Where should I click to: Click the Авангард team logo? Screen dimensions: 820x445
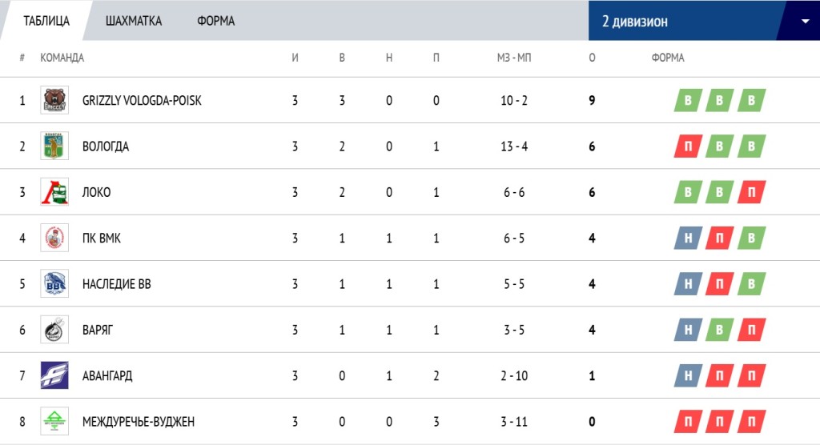54,375
